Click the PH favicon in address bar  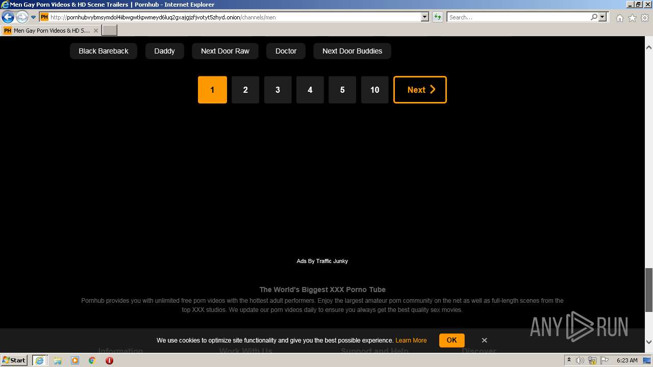pyautogui.click(x=44, y=17)
